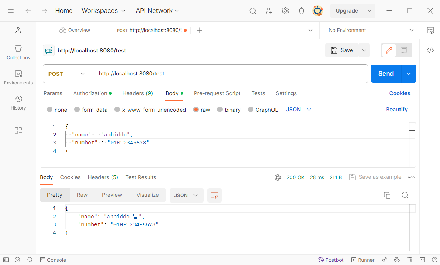This screenshot has width=440, height=265.
Task: Open the code snippet panel icon
Action: click(x=430, y=50)
